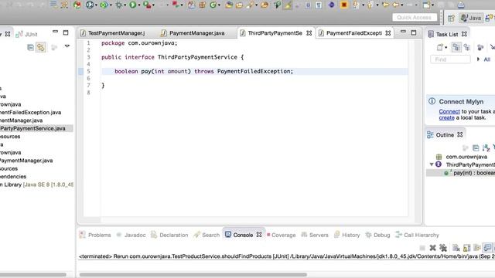Toggle Scheduled presentation in Task List

coord(467,47)
